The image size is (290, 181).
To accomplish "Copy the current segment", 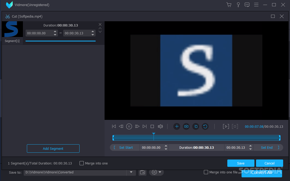I will point(196,126).
